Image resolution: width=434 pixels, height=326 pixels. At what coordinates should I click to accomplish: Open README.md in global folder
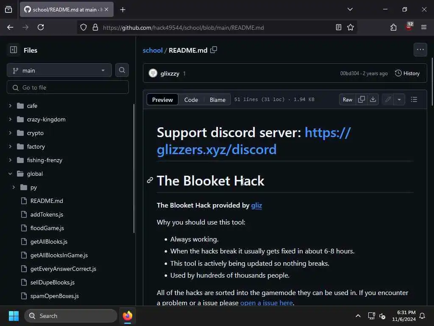tap(47, 201)
